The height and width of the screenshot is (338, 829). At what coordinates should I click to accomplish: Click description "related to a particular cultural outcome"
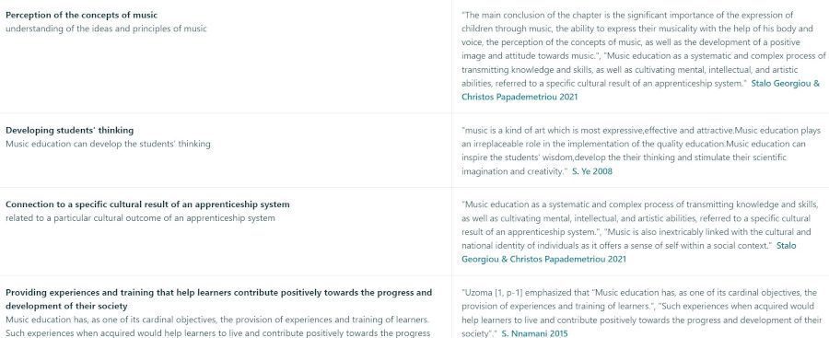140,218
